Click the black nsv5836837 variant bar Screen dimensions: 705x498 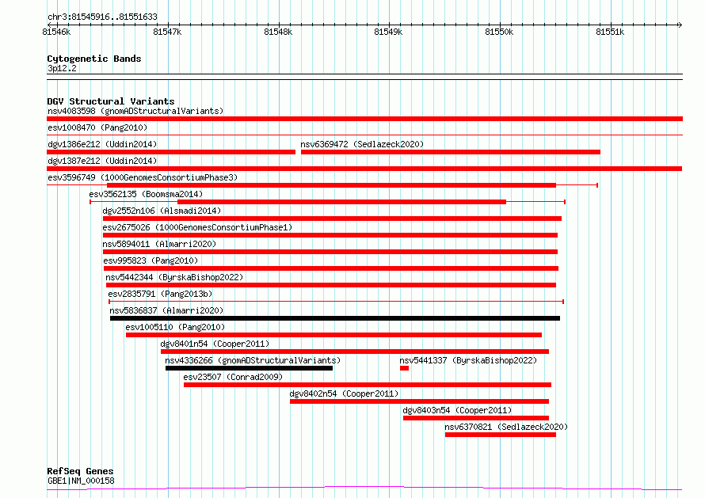pyautogui.click(x=335, y=318)
